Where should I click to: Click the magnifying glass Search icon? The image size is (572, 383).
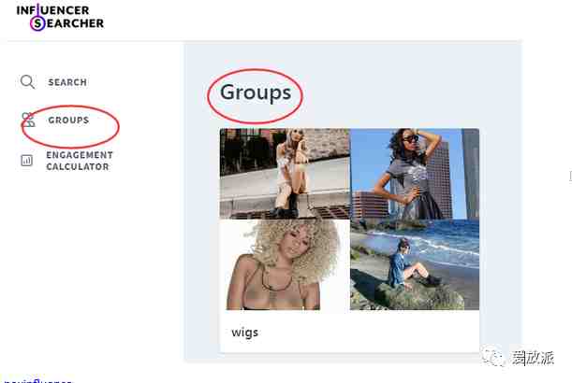pos(27,82)
